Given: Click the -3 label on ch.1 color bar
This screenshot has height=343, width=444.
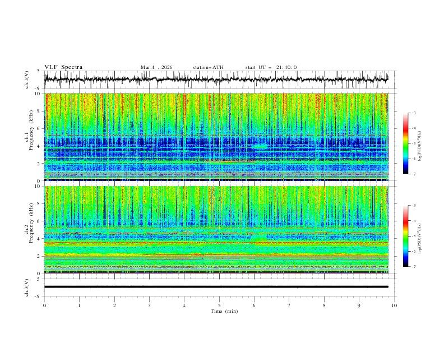Looking at the screenshot, I should (x=414, y=113).
